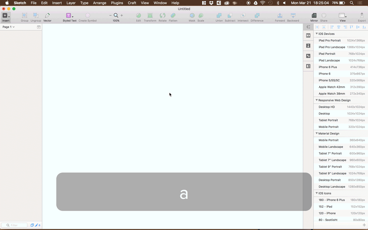368x230 pixels.
Task: Click the Filter search field
Action: [14, 225]
